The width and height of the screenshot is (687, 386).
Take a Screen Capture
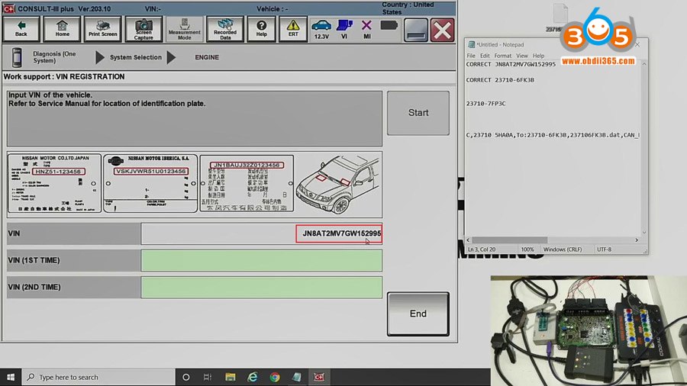tap(144, 29)
